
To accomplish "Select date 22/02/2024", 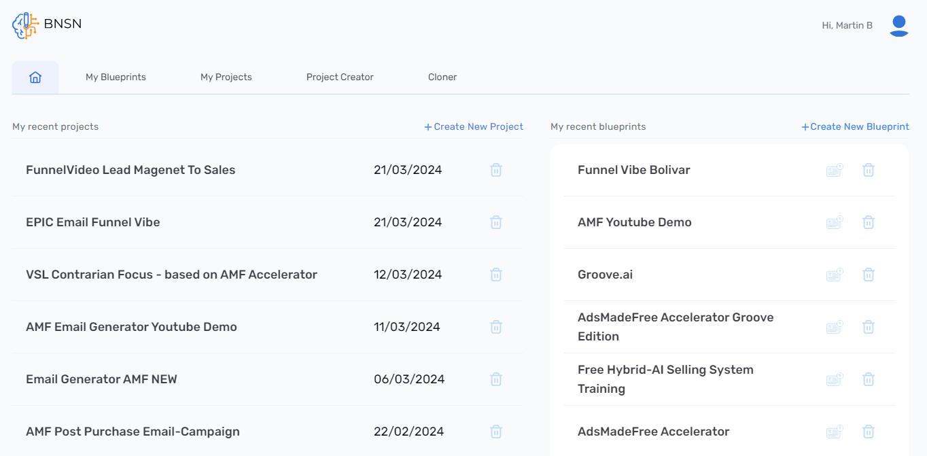I will [x=408, y=432].
